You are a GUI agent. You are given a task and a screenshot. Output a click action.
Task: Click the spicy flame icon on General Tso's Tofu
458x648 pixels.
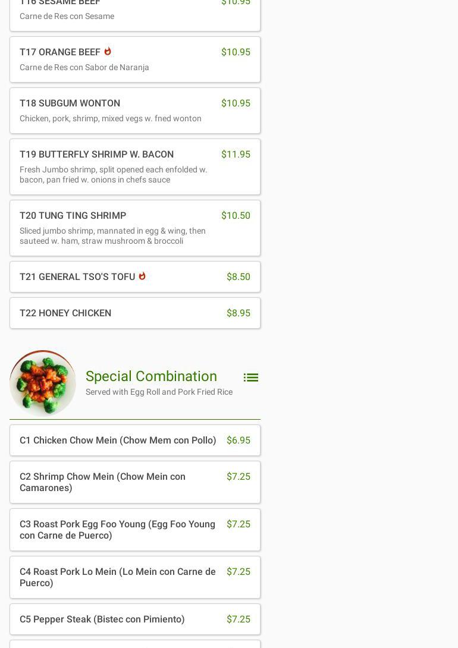[x=142, y=276]
